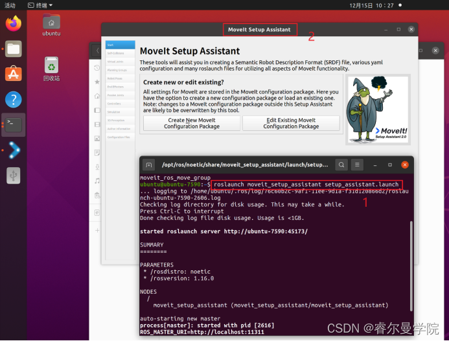Minimize the terminal window
Screen dimensions: 449x341
375,165
